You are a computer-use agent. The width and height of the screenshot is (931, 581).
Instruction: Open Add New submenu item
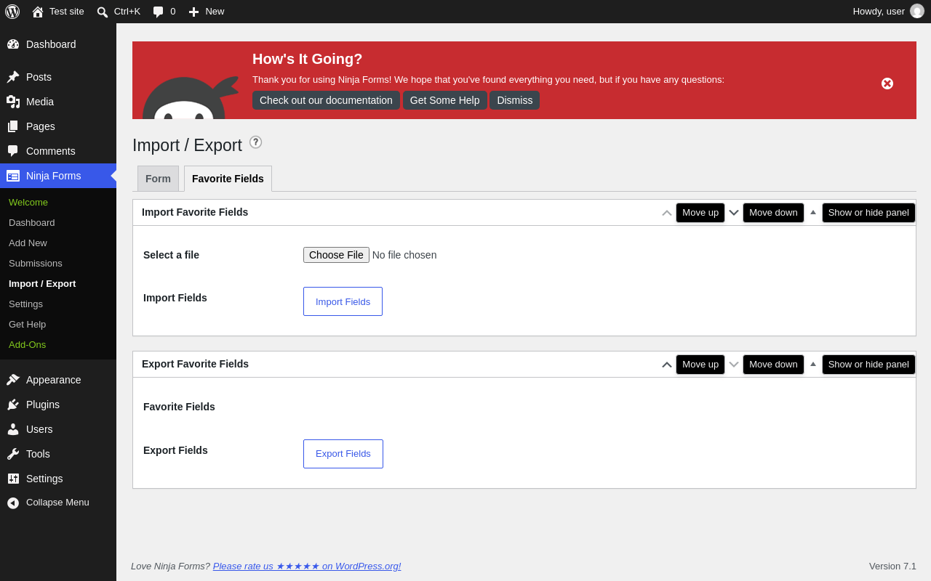pos(28,243)
